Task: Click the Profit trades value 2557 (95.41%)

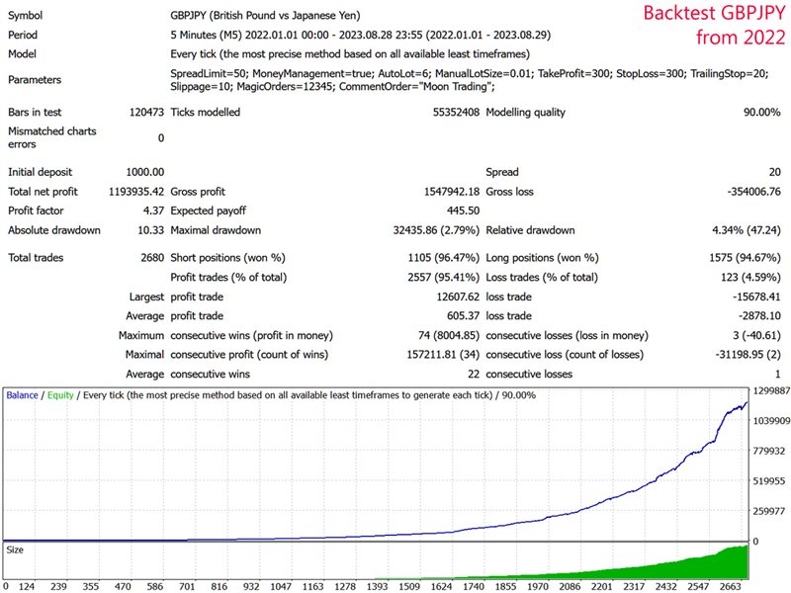Action: [444, 278]
